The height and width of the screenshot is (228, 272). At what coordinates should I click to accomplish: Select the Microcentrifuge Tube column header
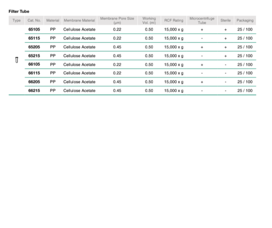click(x=202, y=20)
